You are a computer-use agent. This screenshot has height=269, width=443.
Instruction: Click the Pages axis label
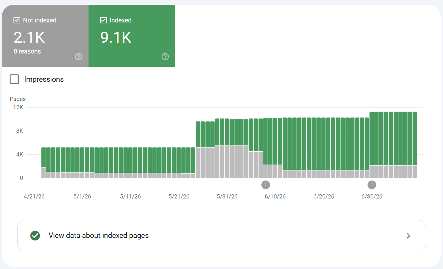pos(18,99)
